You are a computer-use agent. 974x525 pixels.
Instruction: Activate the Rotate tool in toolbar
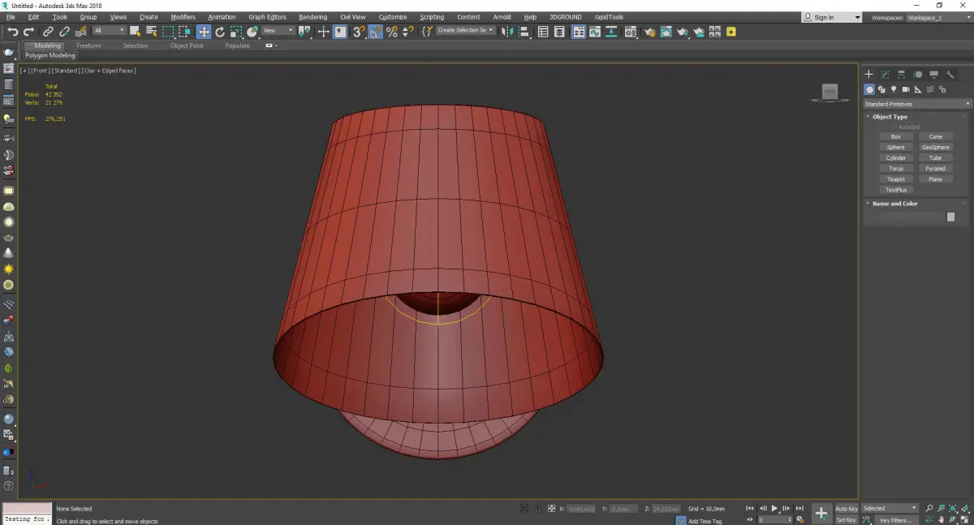pos(219,32)
